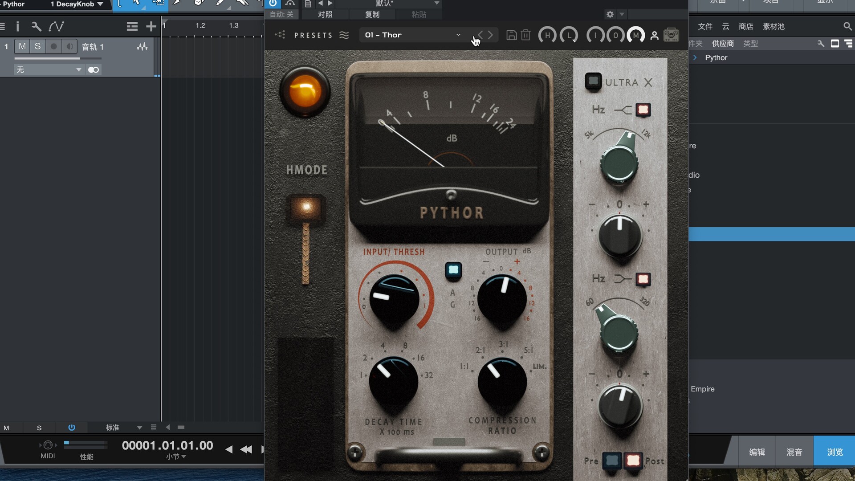Click the track 1 waveform icon

[x=142, y=46]
